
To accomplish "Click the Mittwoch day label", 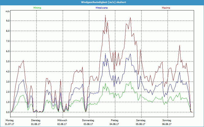I will (x=62, y=120).
